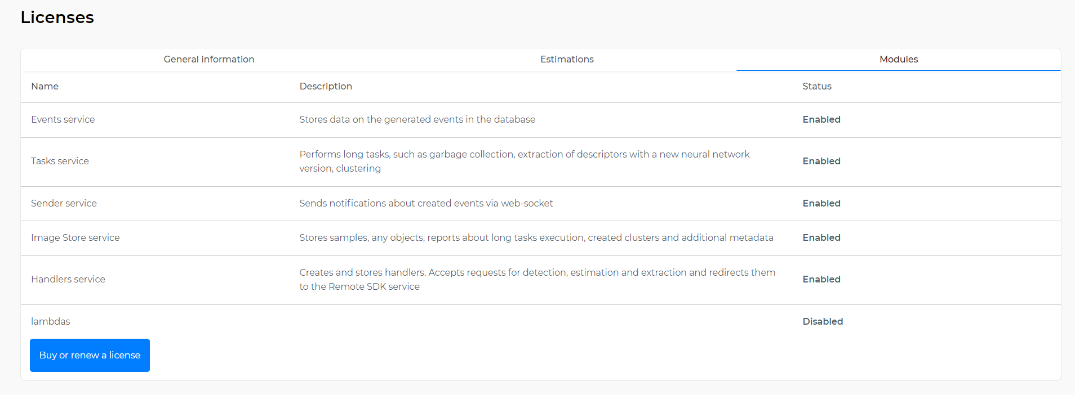Click the Image Store service description

pyautogui.click(x=536, y=237)
